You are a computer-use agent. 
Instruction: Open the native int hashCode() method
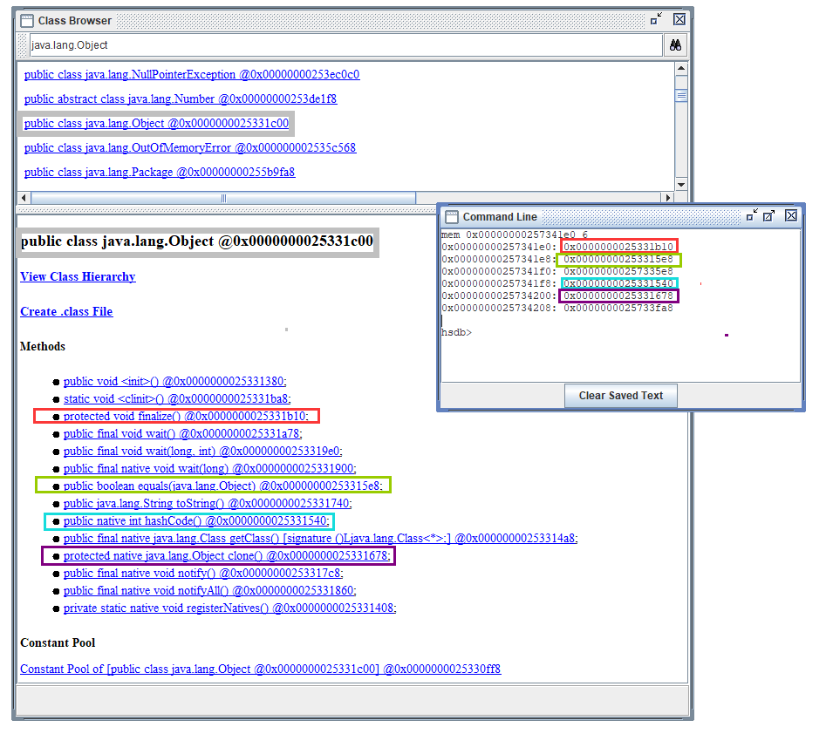coord(196,521)
